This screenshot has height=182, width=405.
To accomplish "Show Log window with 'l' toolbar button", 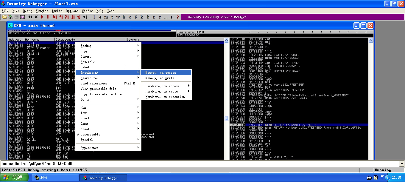I will [94, 17].
